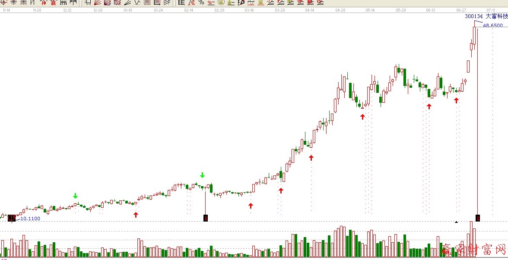Click the pencil draw tool icon
Screen dimensions: 508x260
[241, 3]
